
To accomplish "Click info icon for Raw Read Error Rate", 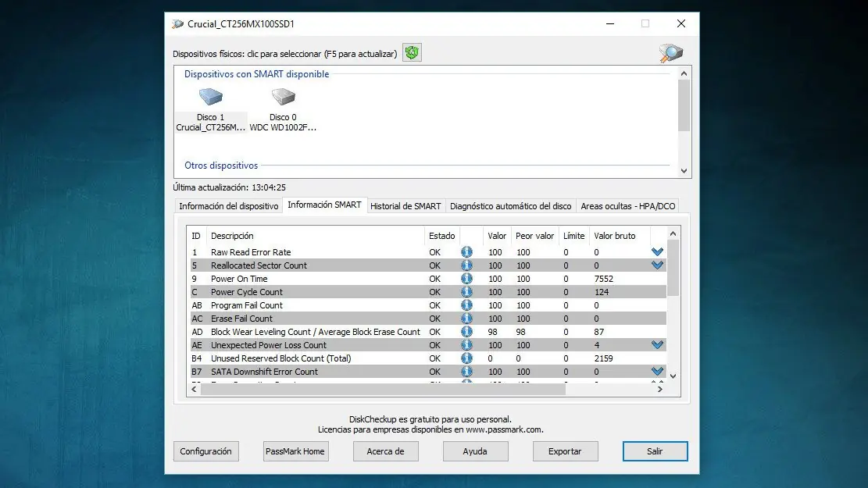I will [x=466, y=252].
